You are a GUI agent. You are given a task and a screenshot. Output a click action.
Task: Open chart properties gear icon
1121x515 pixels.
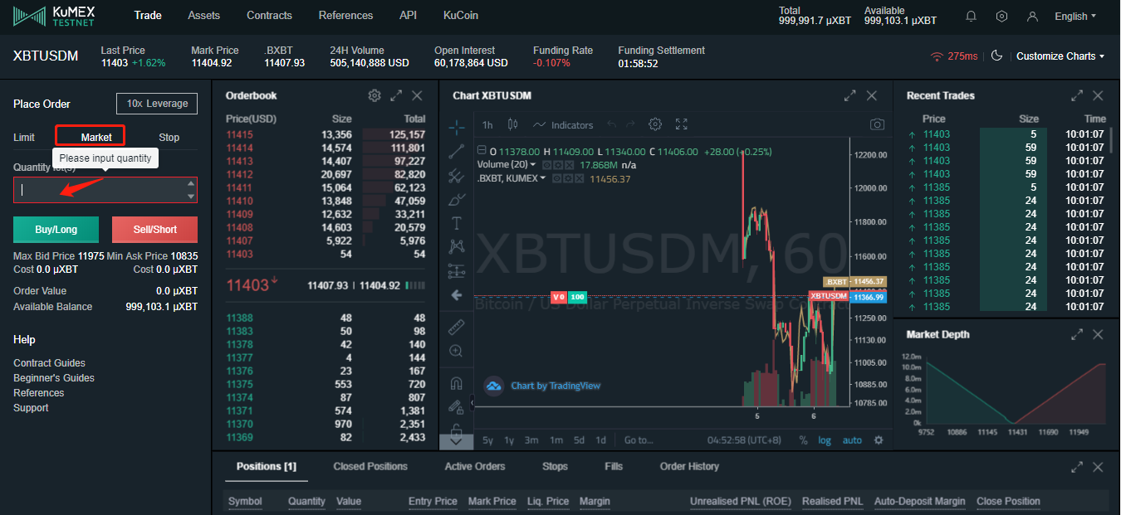click(655, 124)
